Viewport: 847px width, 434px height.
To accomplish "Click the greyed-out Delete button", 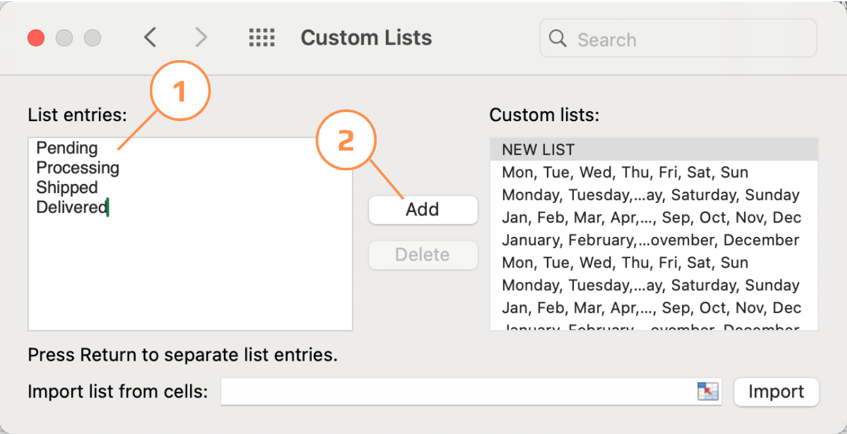I will [x=423, y=255].
